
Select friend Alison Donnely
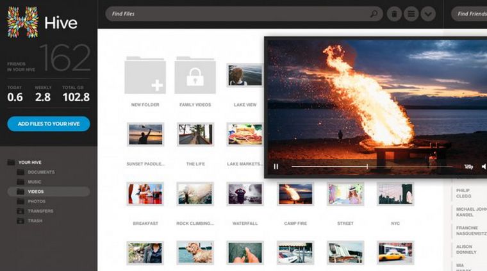(x=466, y=249)
